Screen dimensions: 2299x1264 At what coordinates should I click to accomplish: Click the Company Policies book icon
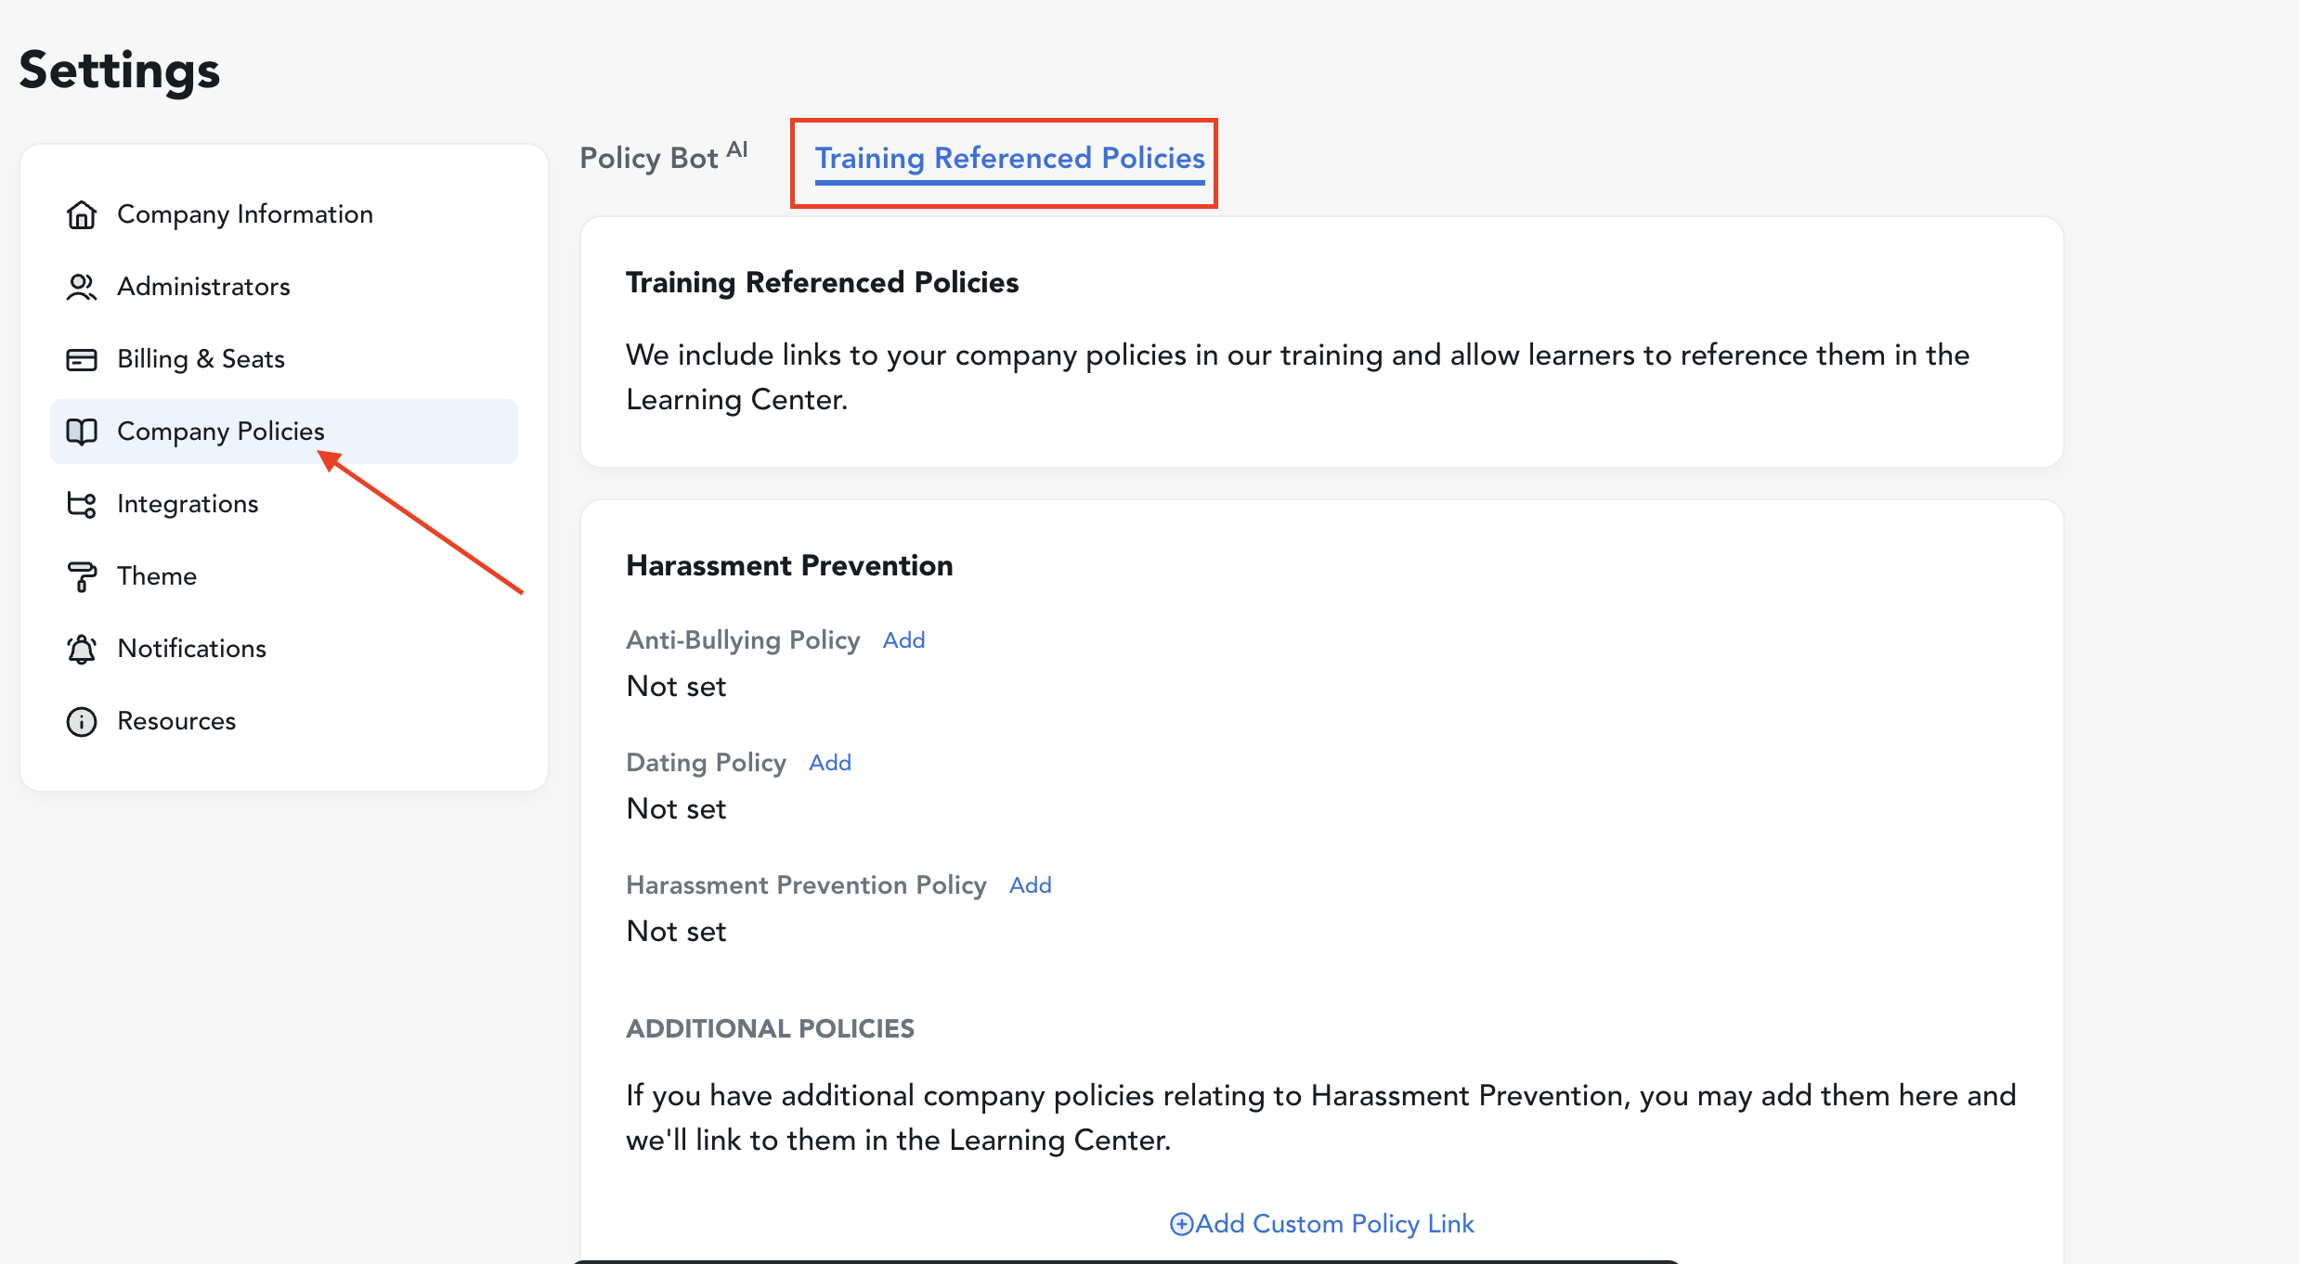pyautogui.click(x=82, y=432)
